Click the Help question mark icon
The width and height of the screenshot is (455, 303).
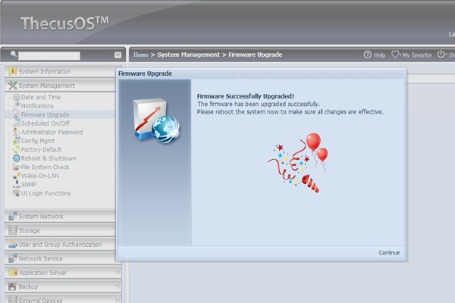(367, 55)
